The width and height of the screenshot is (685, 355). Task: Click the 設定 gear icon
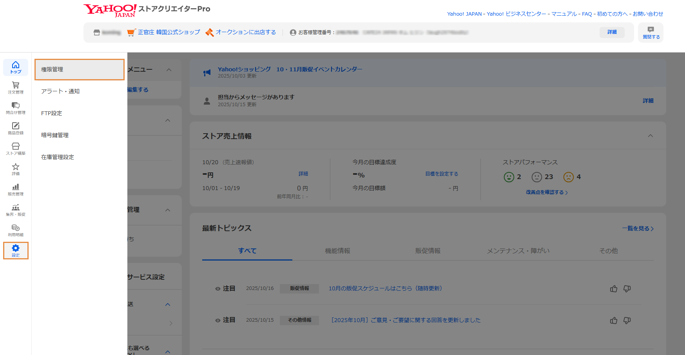(x=16, y=250)
